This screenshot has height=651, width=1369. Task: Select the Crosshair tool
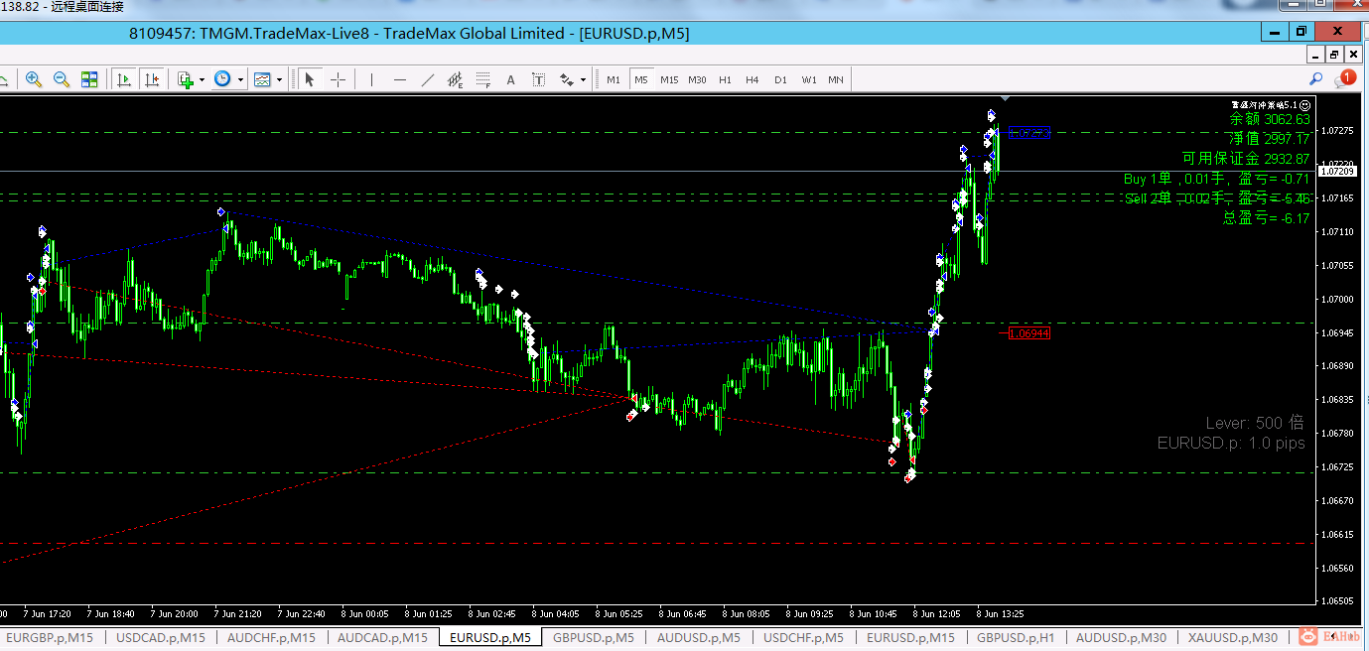(x=338, y=79)
